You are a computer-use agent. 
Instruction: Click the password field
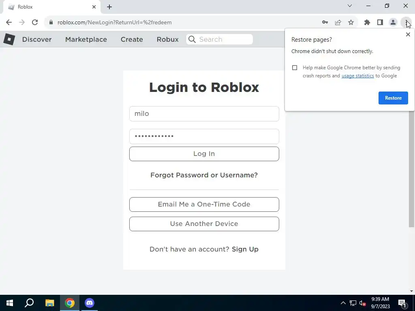[x=204, y=136]
